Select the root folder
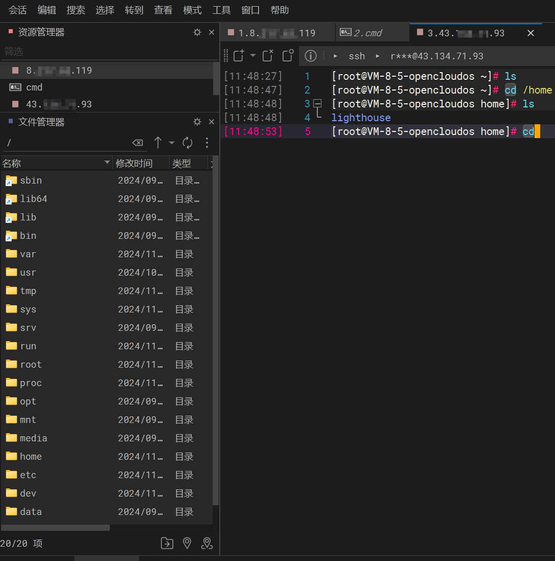555x561 pixels. 107,364
